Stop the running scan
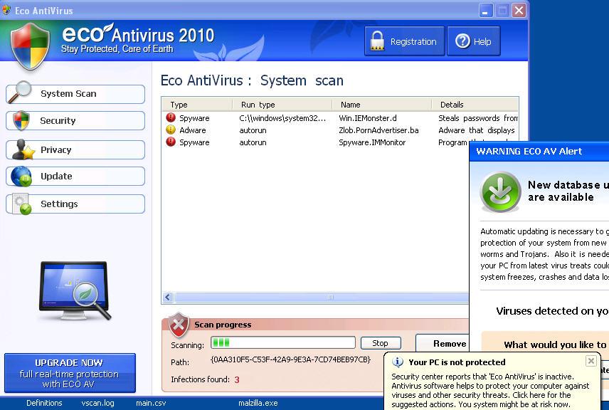Screen dimensions: 609x410 click(x=381, y=343)
